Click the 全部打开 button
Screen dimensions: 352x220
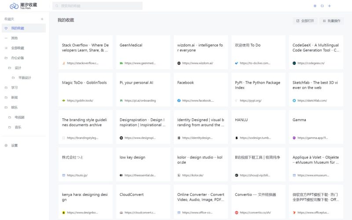[305, 21]
